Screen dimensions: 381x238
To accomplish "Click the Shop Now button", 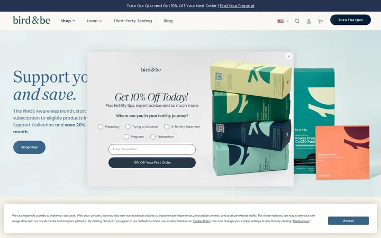I will (x=29, y=147).
